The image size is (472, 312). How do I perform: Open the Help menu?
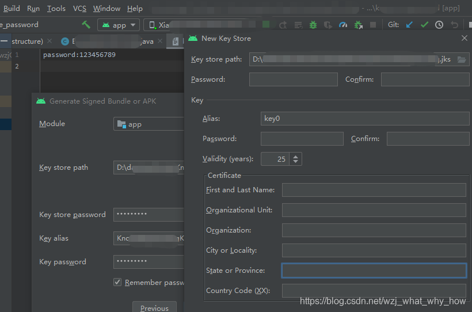pos(135,9)
